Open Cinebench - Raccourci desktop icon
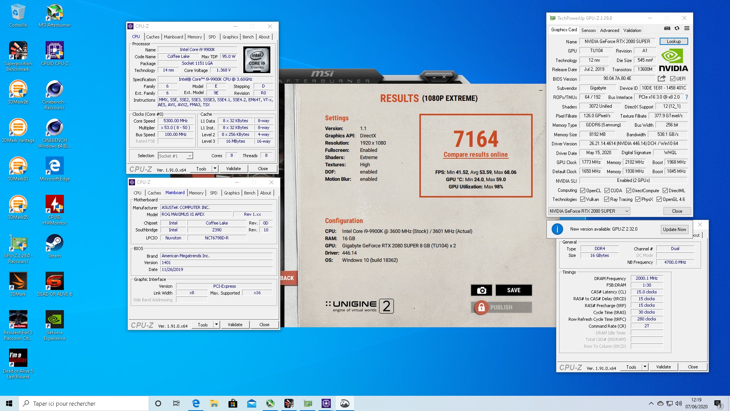Viewport: 730px width, 411px height. [55, 95]
